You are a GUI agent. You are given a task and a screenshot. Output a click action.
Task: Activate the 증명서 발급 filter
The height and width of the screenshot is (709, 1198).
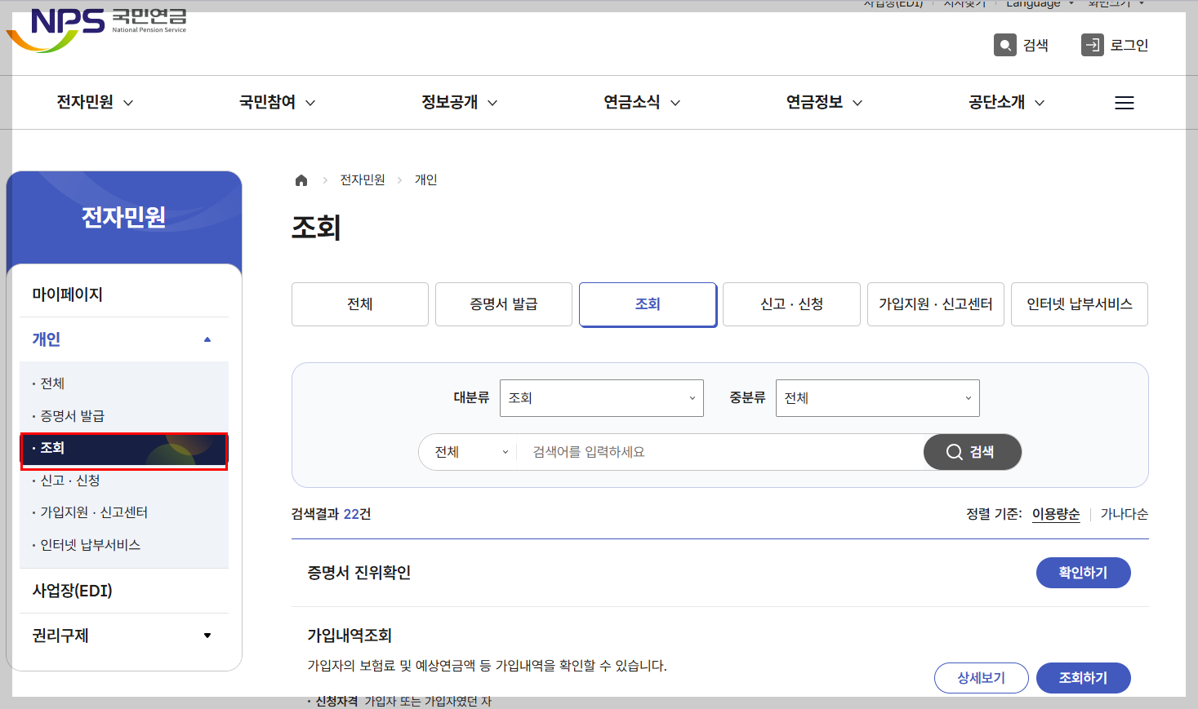coord(503,304)
